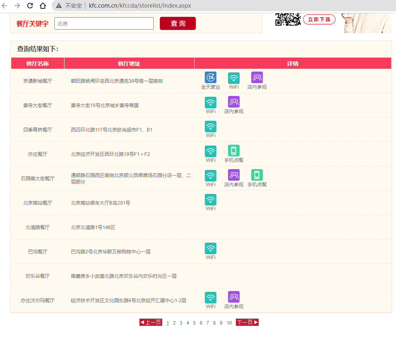Image resolution: width=396 pixels, height=337 pixels.
Task: Click address 黄寺大街15号北京城乡黄寺商厦
Action: tap(105, 106)
